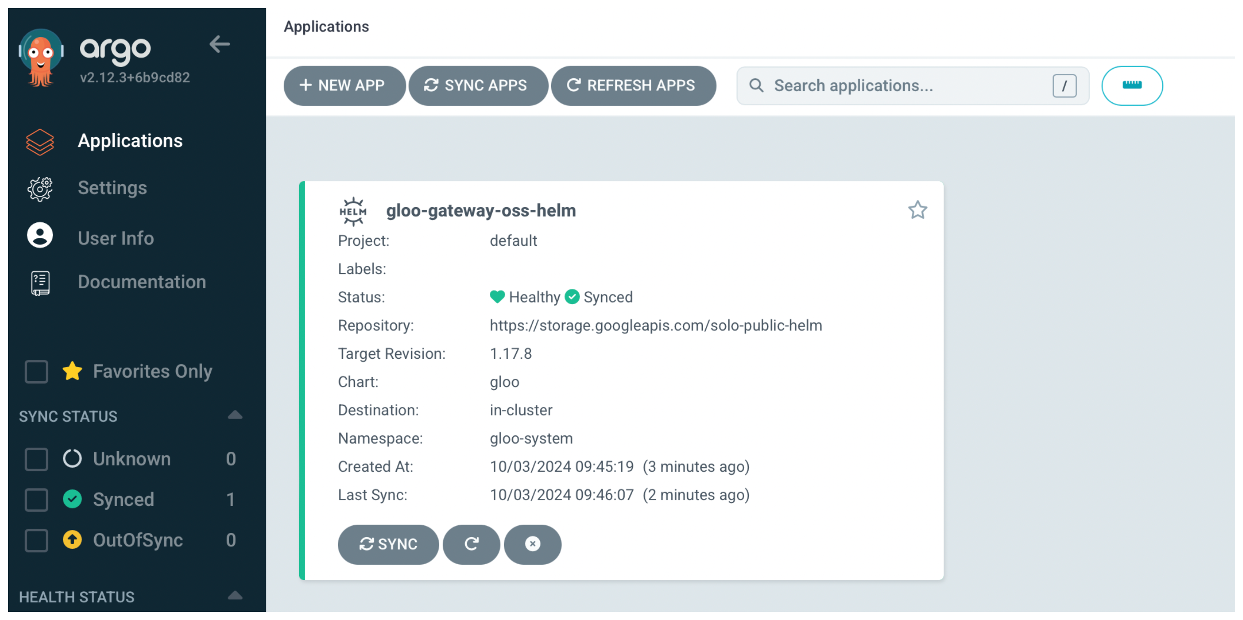Click the Argo octopus logo
This screenshot has height=620, width=1243.
click(x=41, y=57)
